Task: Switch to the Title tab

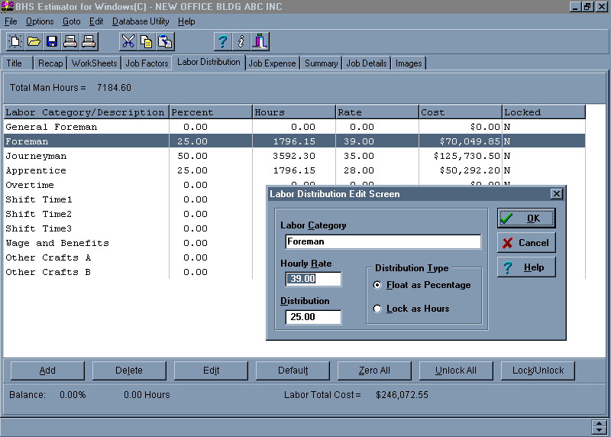Action: pos(18,63)
